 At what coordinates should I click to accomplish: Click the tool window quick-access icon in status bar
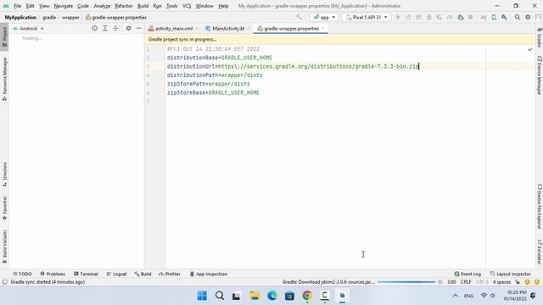coord(4,282)
